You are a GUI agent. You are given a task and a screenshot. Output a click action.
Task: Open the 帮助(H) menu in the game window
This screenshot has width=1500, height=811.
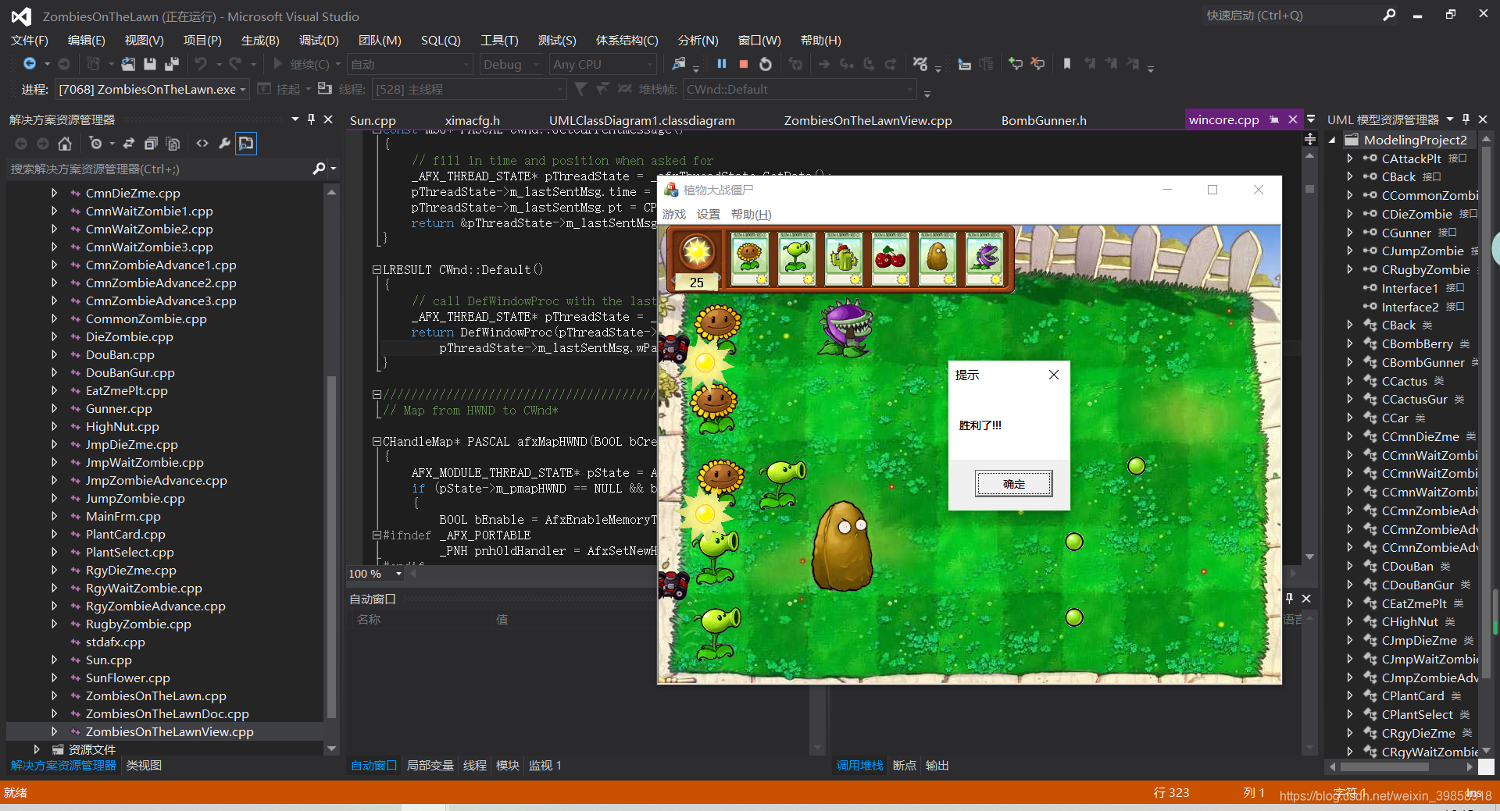[x=752, y=215]
